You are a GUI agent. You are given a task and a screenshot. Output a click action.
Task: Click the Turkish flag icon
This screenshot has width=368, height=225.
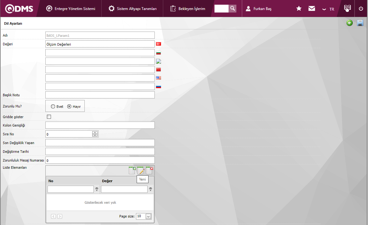pyautogui.click(x=159, y=44)
